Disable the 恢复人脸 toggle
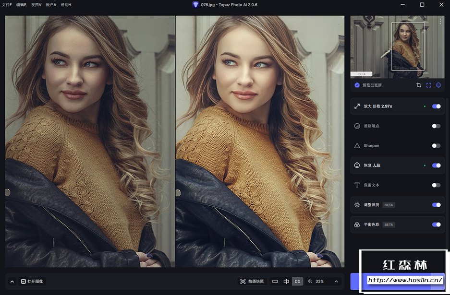This screenshot has height=295, width=450. 436,165
